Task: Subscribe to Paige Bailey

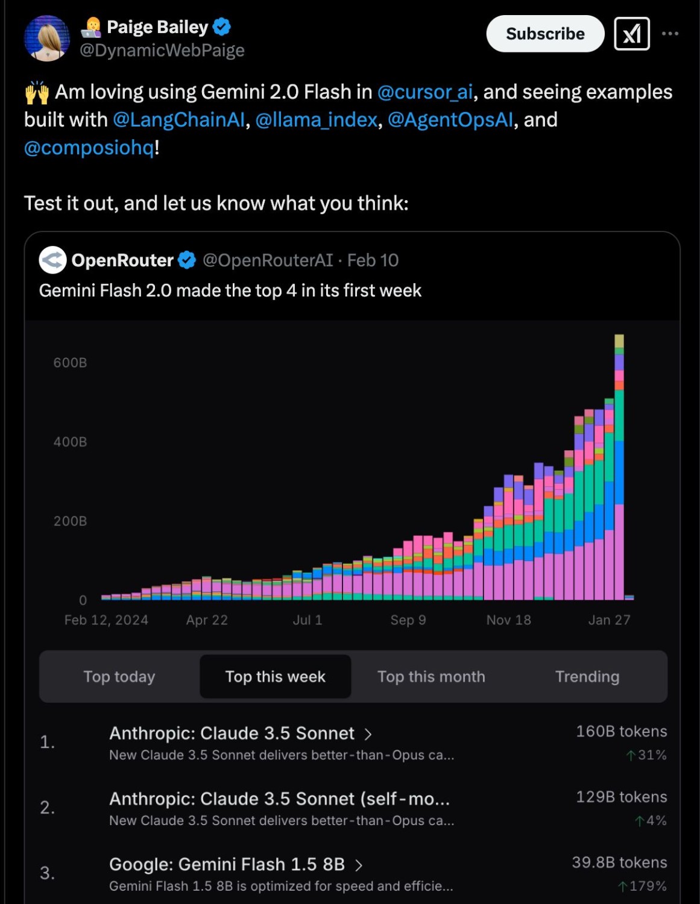Action: [545, 34]
